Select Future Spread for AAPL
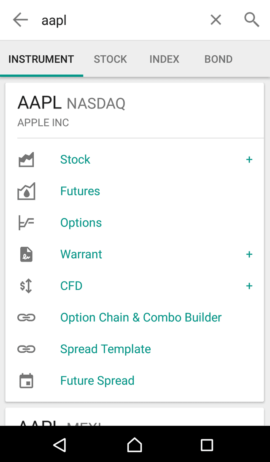Viewport: 270px width, 462px height. tap(97, 381)
